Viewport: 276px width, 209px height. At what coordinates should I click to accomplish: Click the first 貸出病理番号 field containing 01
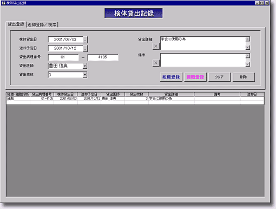click(63, 57)
